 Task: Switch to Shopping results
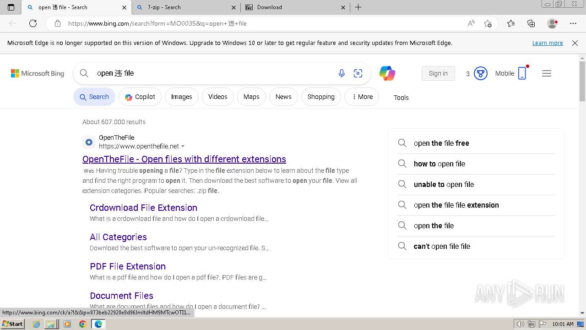[x=321, y=97]
